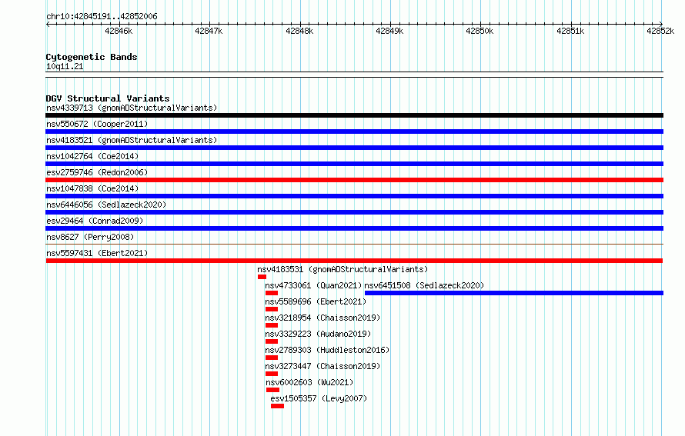Click the nsv4183521 blue variant bar
Viewport: 685px width, 436px height.
tap(354, 148)
